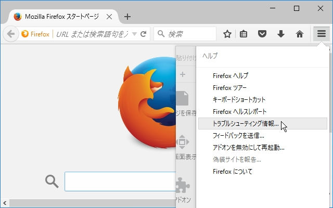Screen dimensions: 333x208
Task: Select アドオンを無効にして再起動...
Action: click(262, 147)
